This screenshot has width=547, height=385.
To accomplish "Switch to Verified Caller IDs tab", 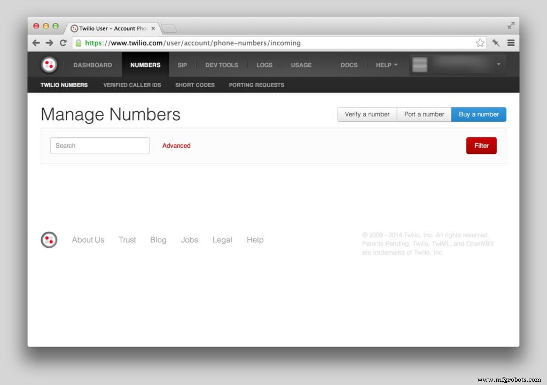I will tap(132, 85).
